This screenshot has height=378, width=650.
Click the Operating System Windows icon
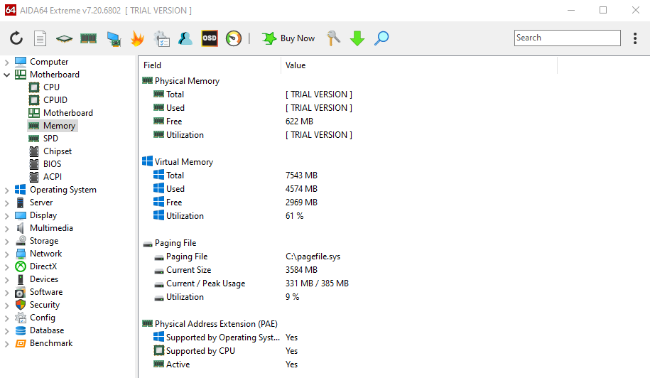(21, 190)
